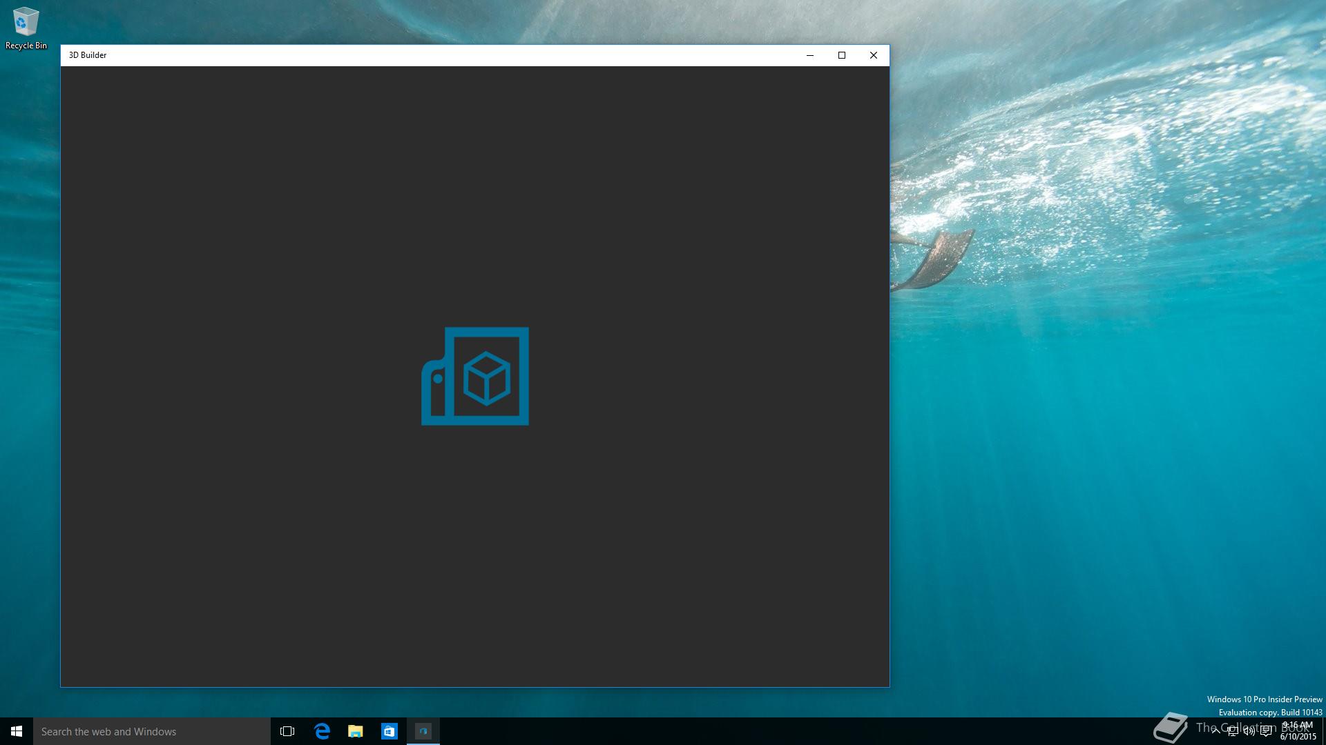The image size is (1326, 745).
Task: Open the Recycle Bin desktop icon
Action: (26, 28)
